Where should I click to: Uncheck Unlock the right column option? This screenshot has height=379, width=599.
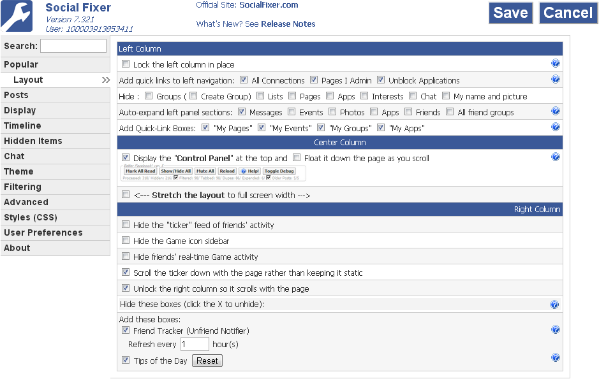pos(125,288)
